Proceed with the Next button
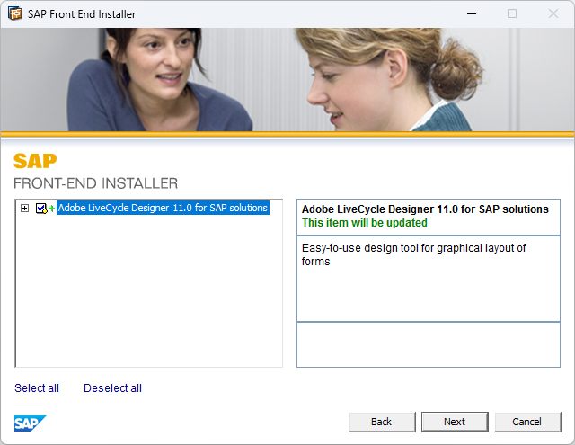Image resolution: width=575 pixels, height=445 pixels. [455, 422]
